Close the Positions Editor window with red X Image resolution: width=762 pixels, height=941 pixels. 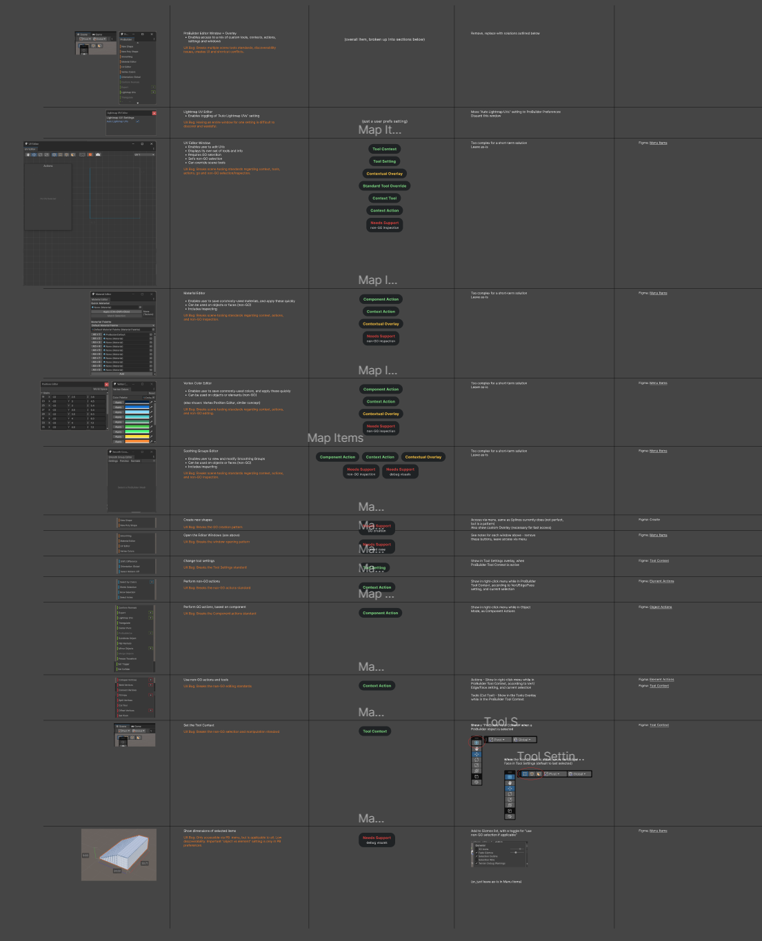click(x=106, y=384)
